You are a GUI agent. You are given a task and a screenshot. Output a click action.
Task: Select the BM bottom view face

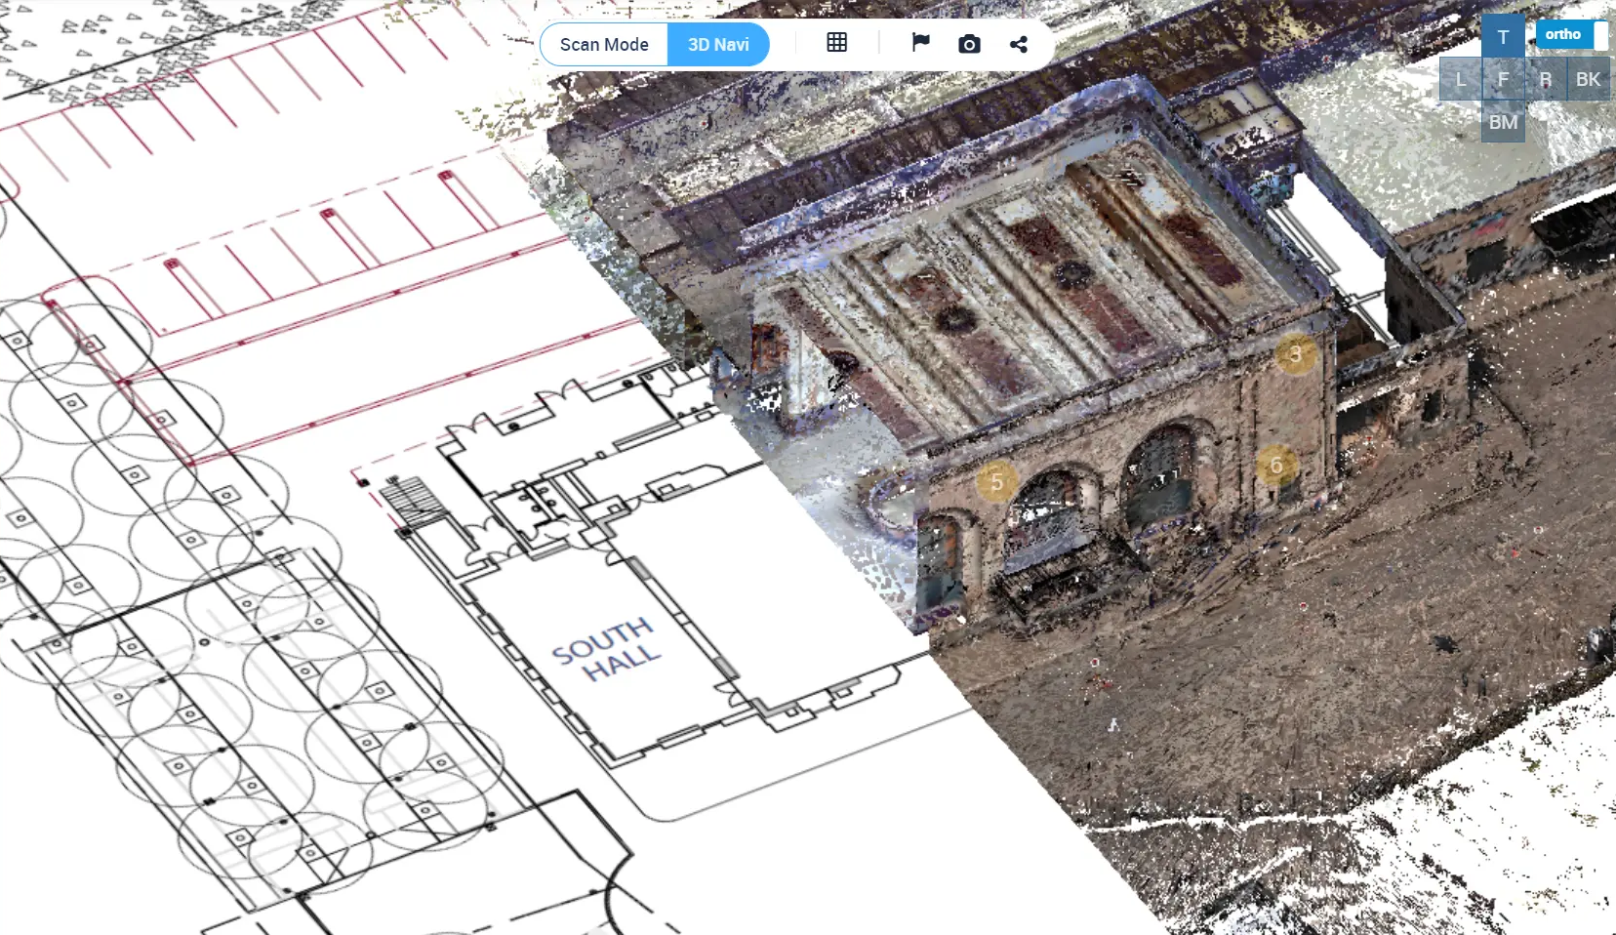point(1503,122)
